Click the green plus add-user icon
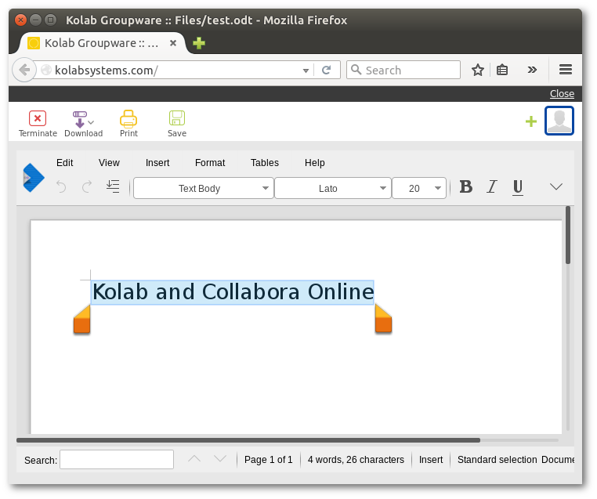The height and width of the screenshot is (499, 597). [530, 121]
